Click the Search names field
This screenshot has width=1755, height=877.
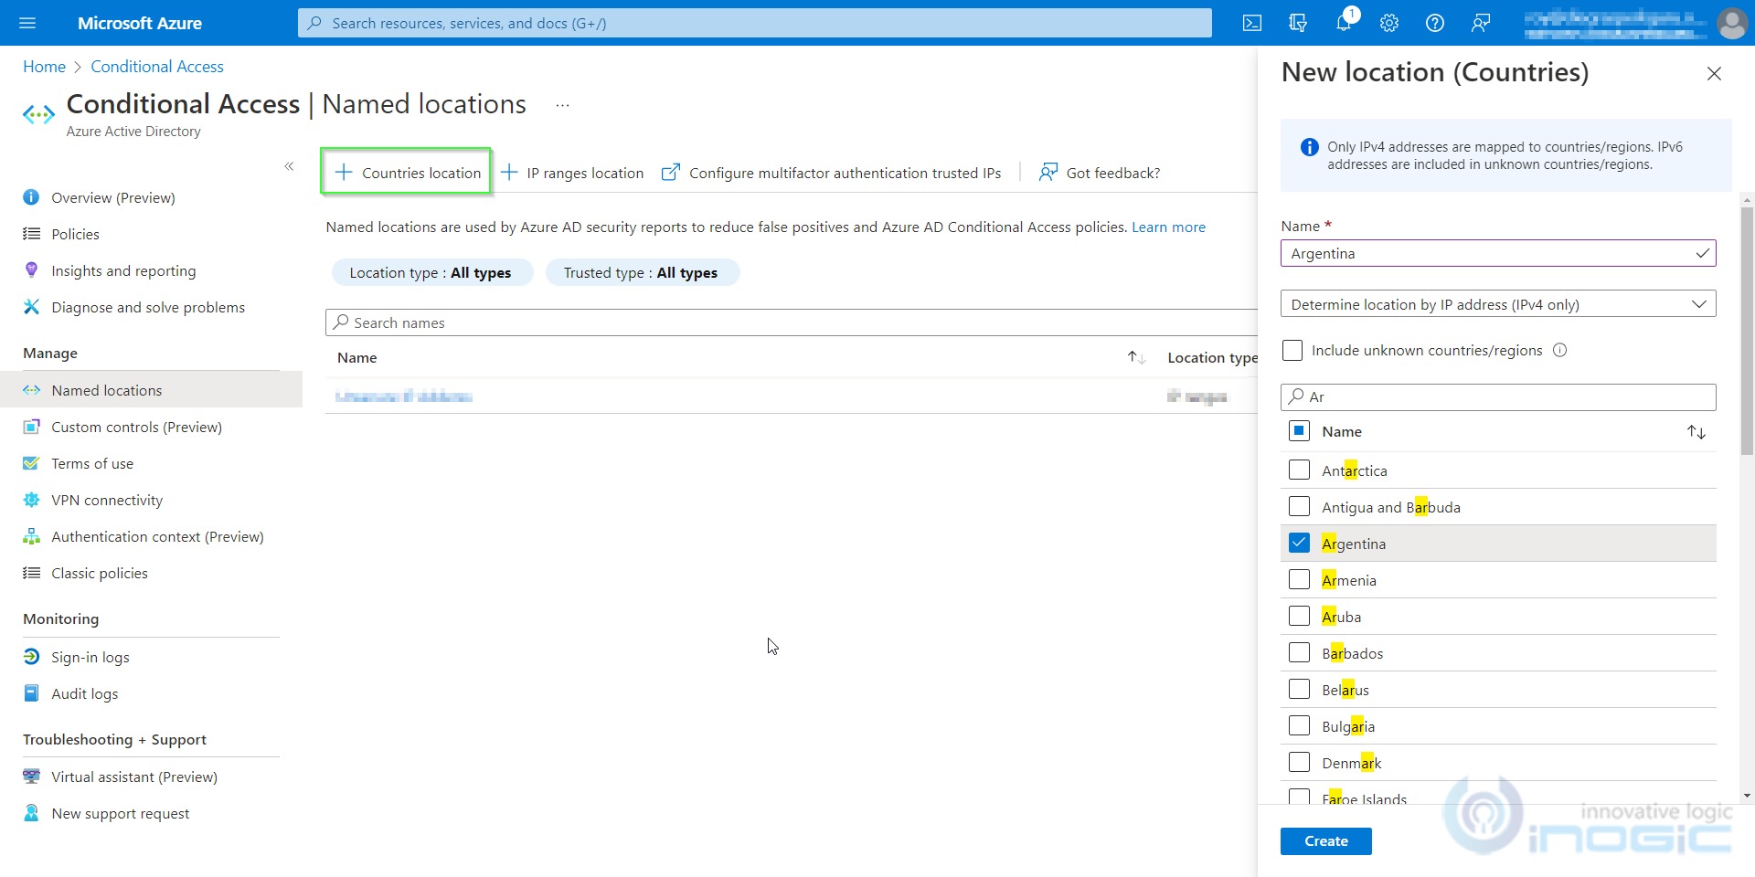[792, 322]
